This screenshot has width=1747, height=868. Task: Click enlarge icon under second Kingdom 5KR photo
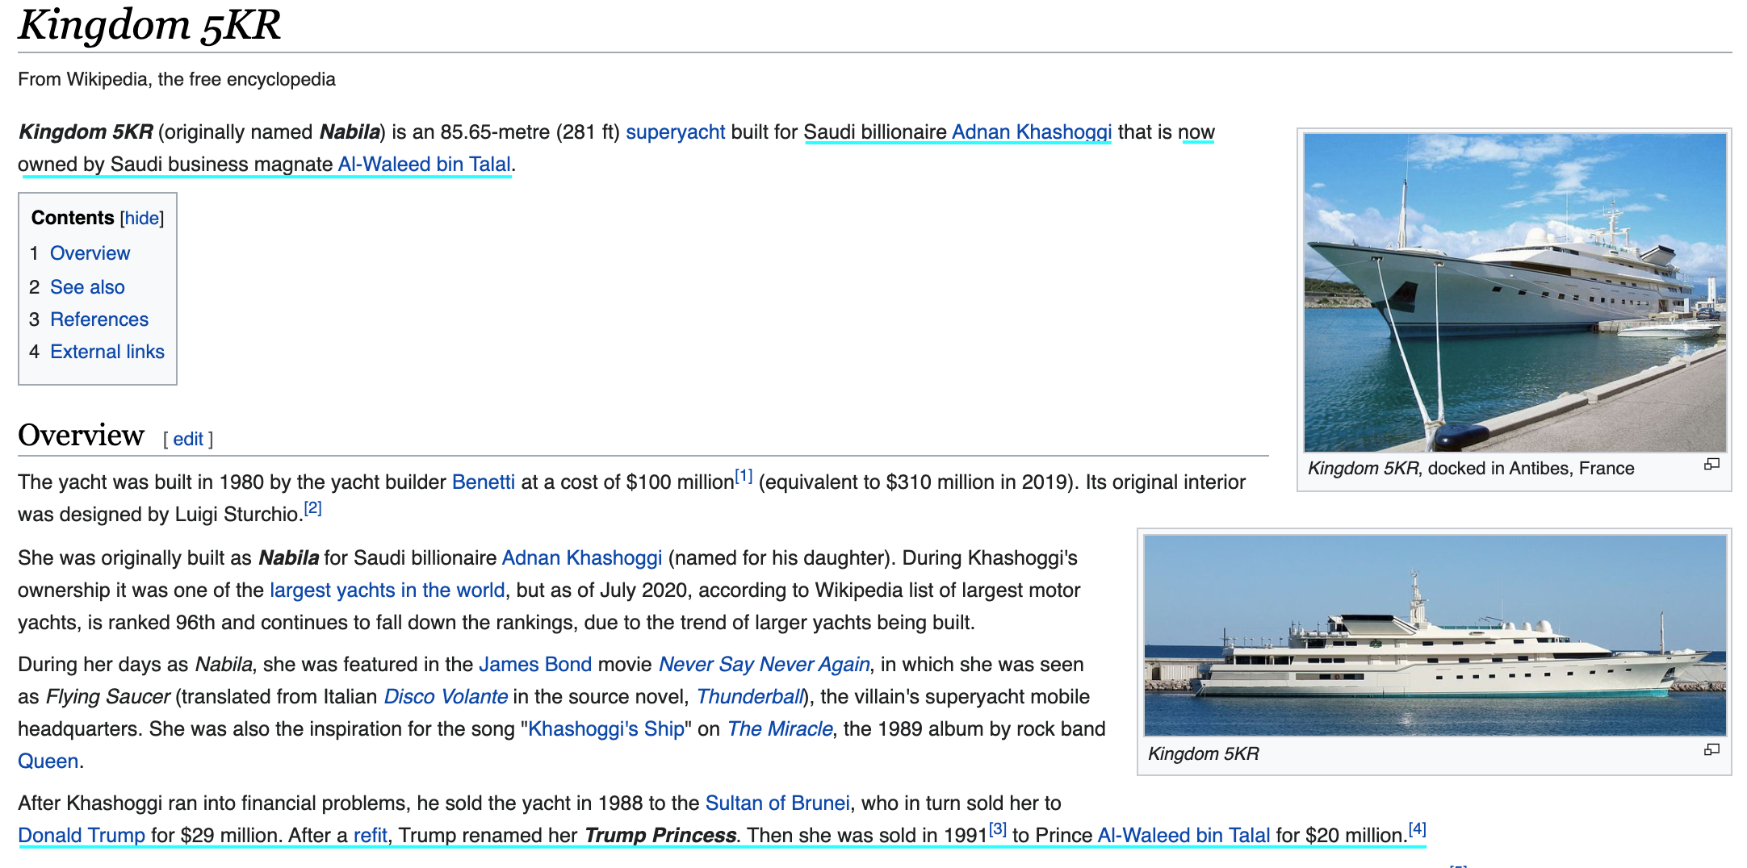(1711, 750)
